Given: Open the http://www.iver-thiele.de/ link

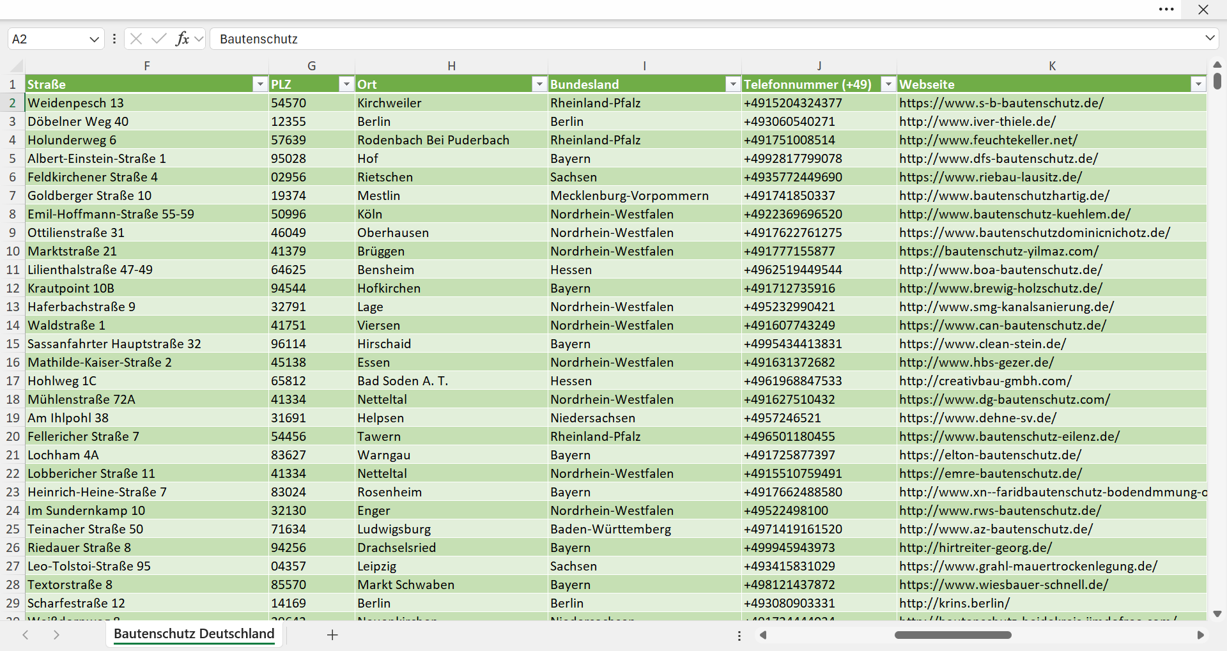Looking at the screenshot, I should pyautogui.click(x=977, y=121).
